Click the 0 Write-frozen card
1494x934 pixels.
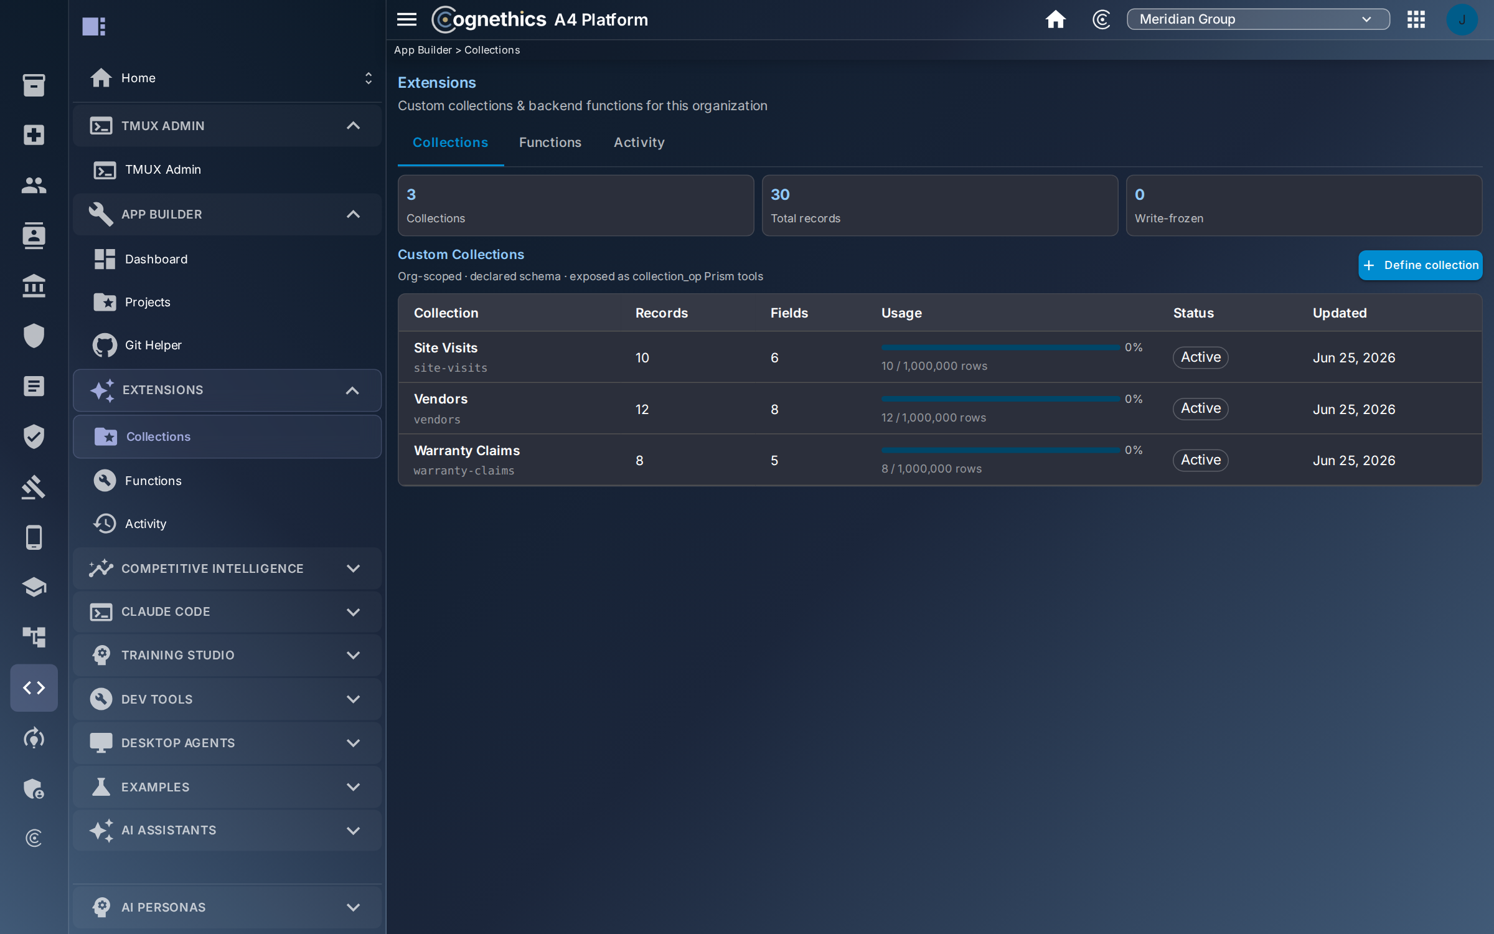pos(1304,205)
